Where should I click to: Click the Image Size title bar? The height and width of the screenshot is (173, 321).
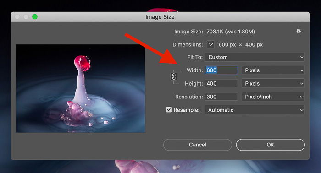pos(160,17)
